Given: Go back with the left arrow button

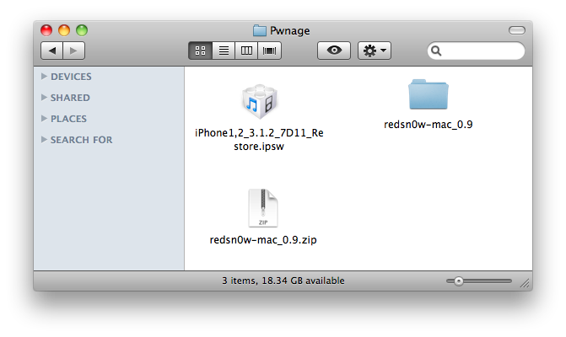Looking at the screenshot, I should pyautogui.click(x=52, y=51).
